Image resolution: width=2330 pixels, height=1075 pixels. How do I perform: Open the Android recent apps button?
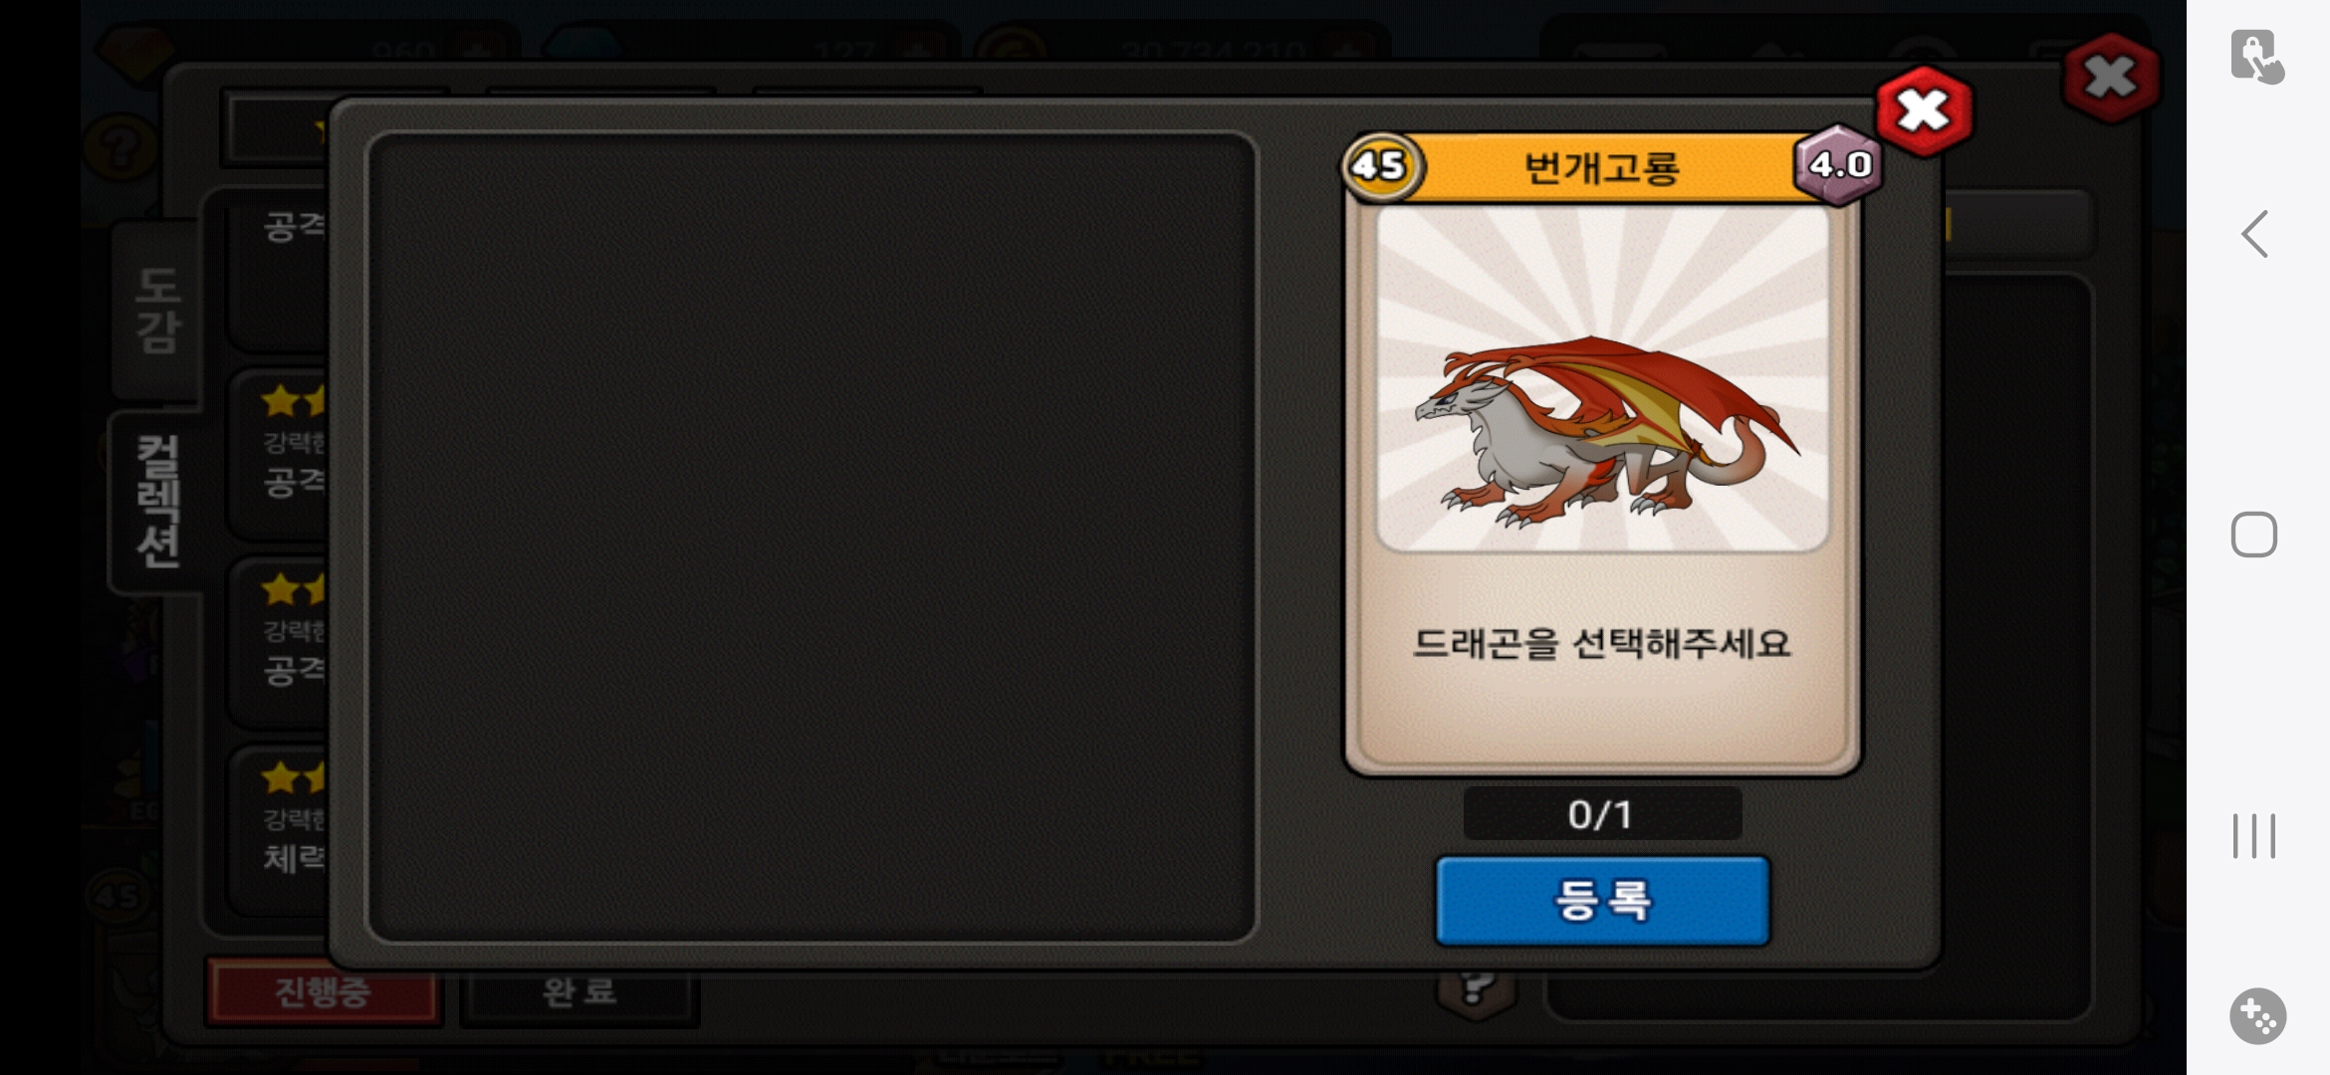tap(2254, 835)
